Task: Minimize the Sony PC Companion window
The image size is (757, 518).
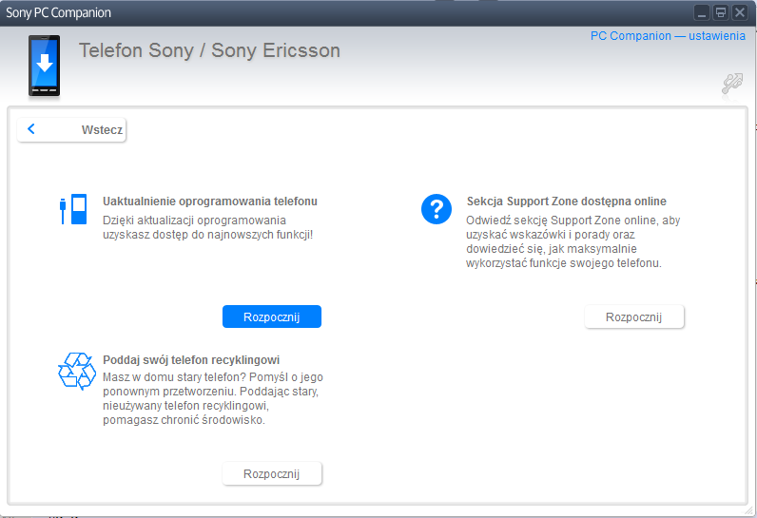Action: point(702,12)
